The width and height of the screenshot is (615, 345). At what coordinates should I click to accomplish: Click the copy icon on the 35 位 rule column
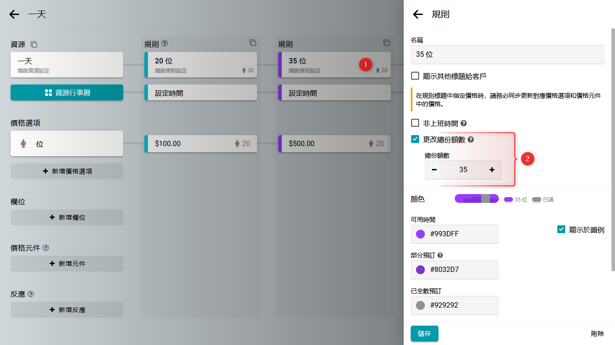tap(387, 43)
